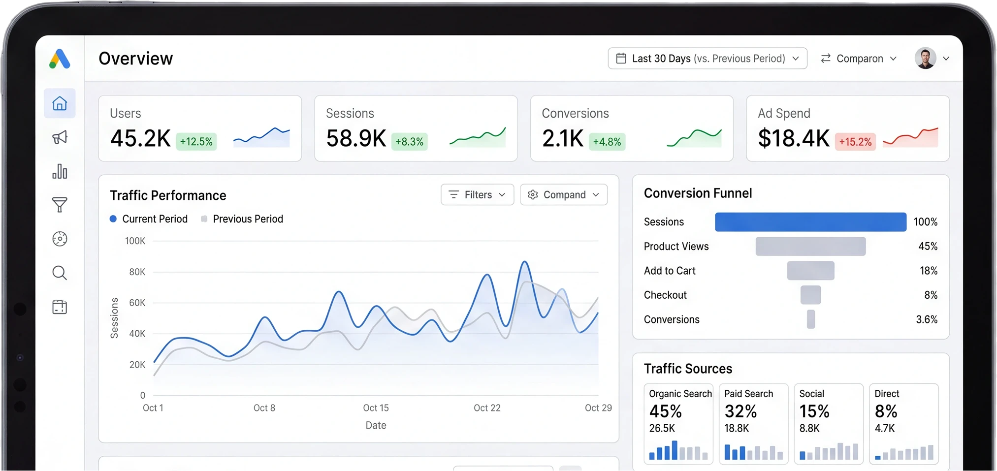Click the comparison swap arrows icon
Screen dimensions: 997x471
point(826,59)
